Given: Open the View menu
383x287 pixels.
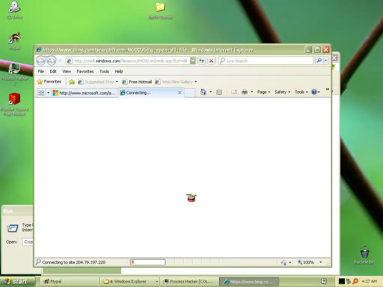Looking at the screenshot, I should 67,71.
